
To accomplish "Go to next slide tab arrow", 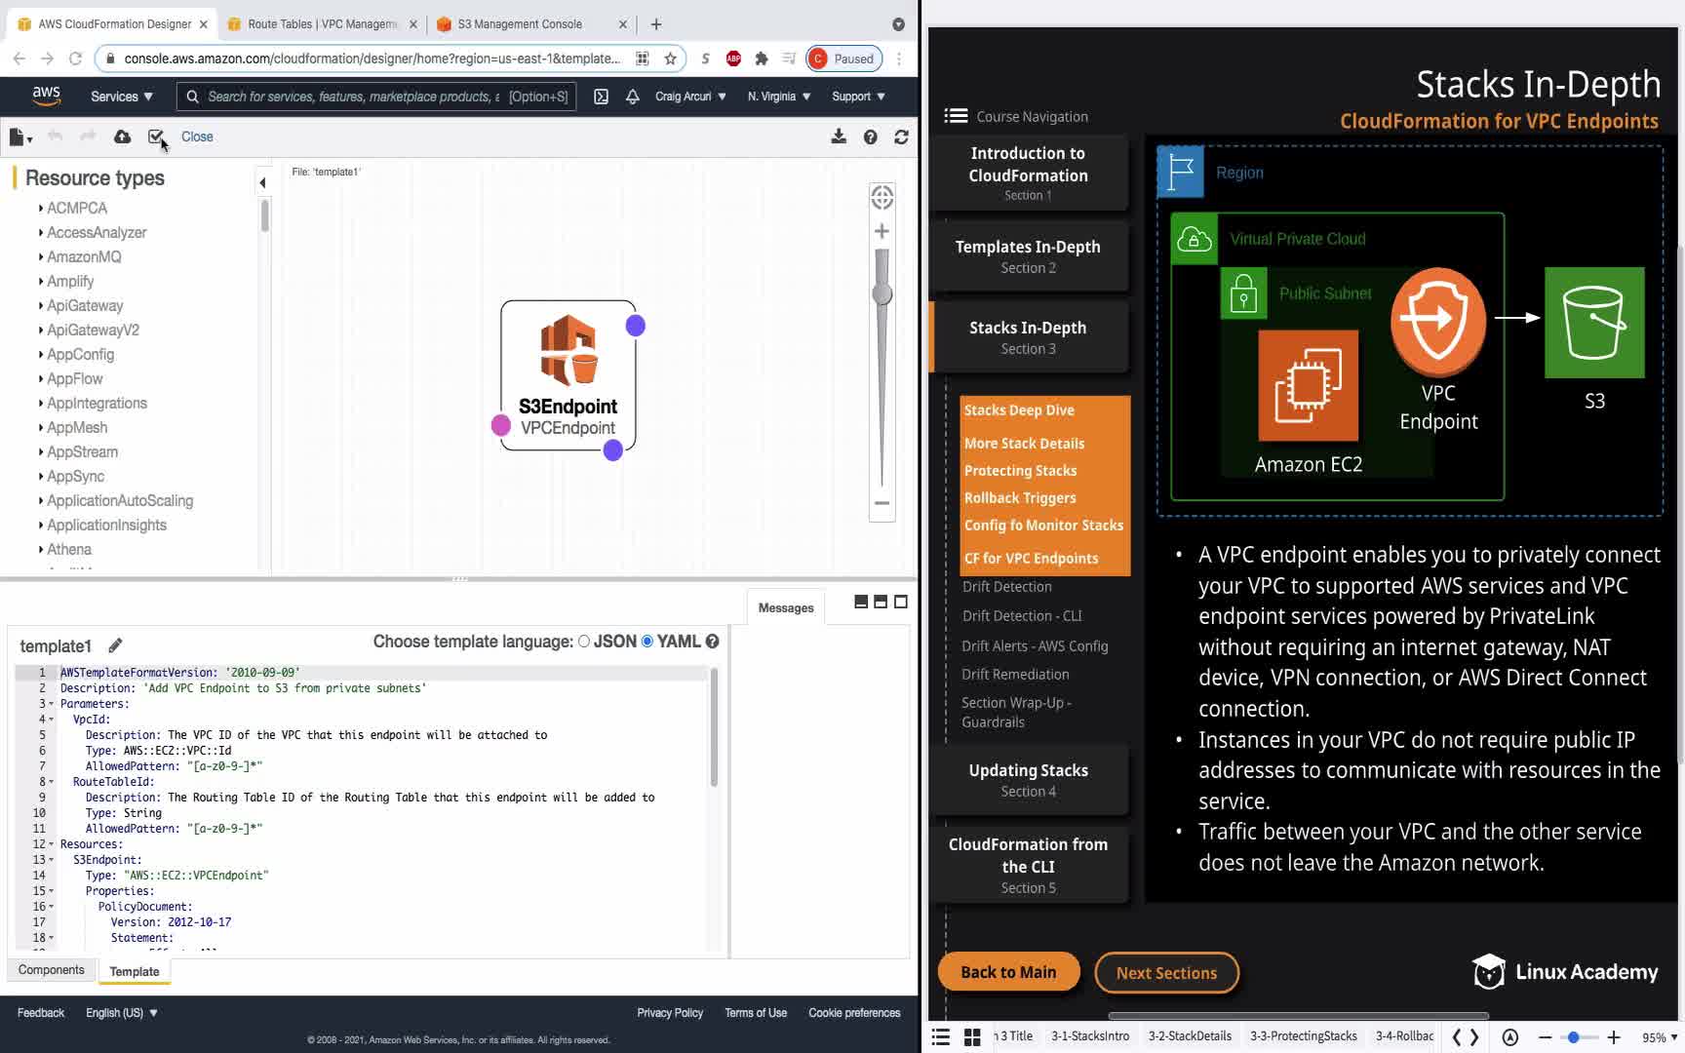I will click(1474, 1037).
